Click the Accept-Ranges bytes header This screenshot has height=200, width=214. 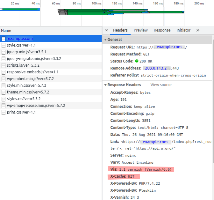coord(131,93)
